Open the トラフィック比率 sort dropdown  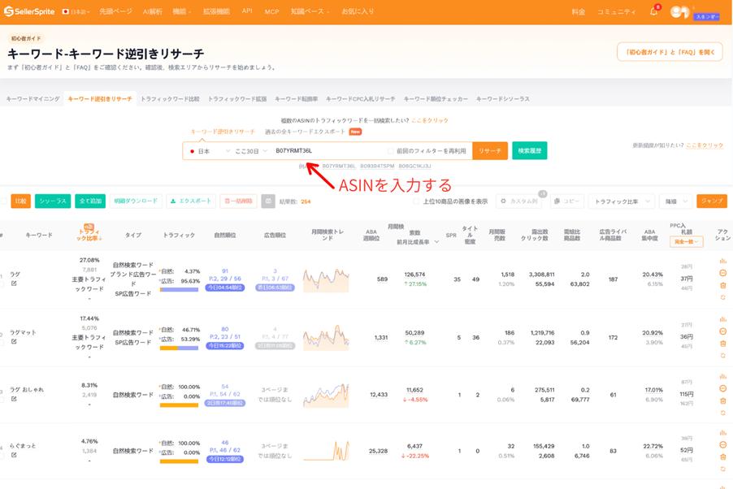tap(620, 201)
